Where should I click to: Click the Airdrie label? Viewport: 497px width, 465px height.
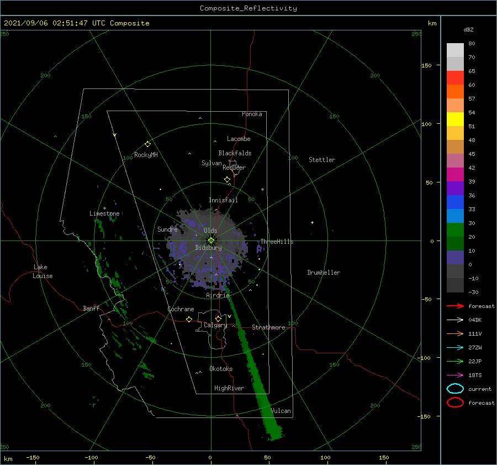click(218, 295)
